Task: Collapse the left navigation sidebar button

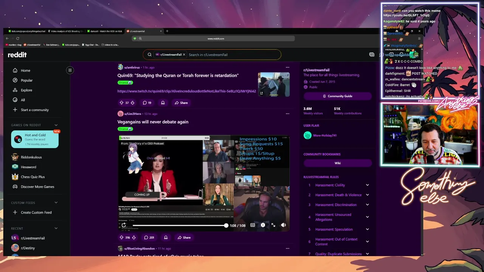Action: [70, 70]
